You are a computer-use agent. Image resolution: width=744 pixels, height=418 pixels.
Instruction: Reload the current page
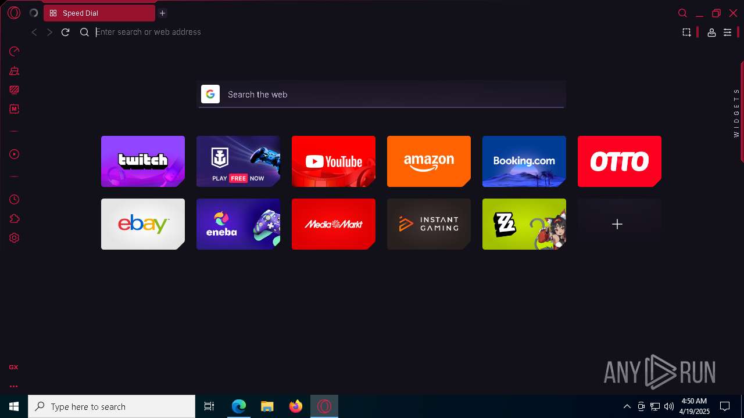pyautogui.click(x=65, y=33)
